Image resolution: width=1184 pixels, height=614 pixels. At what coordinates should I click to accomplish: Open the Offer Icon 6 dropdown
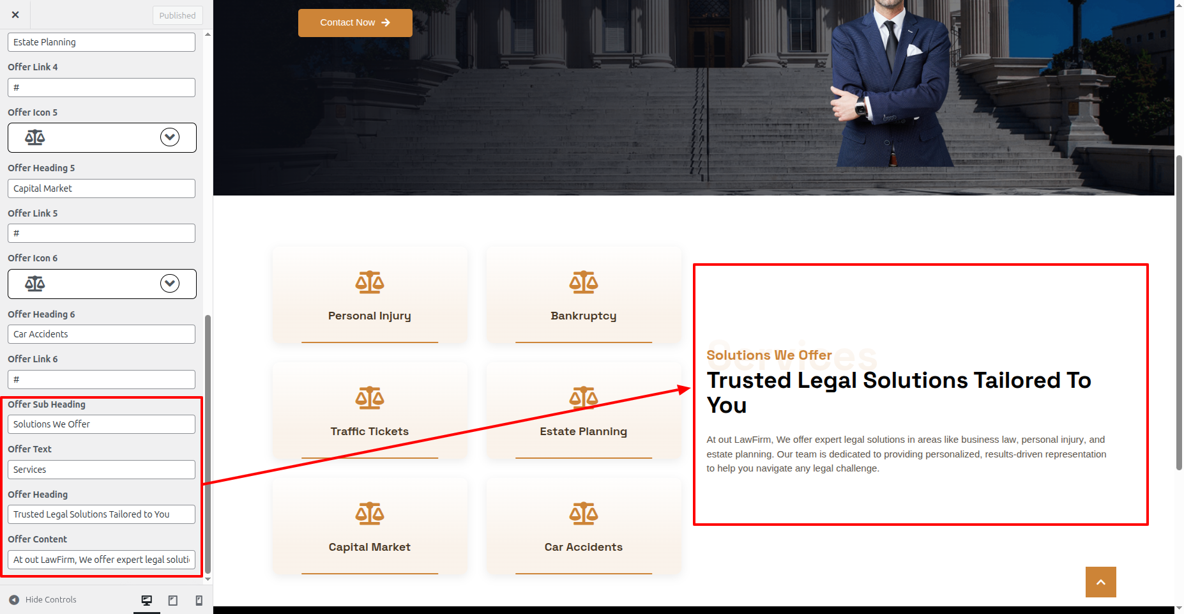point(170,284)
